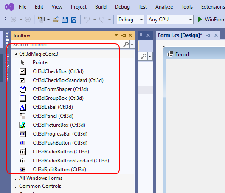Click the Save icon
The height and width of the screenshot is (193, 225).
[65, 20]
